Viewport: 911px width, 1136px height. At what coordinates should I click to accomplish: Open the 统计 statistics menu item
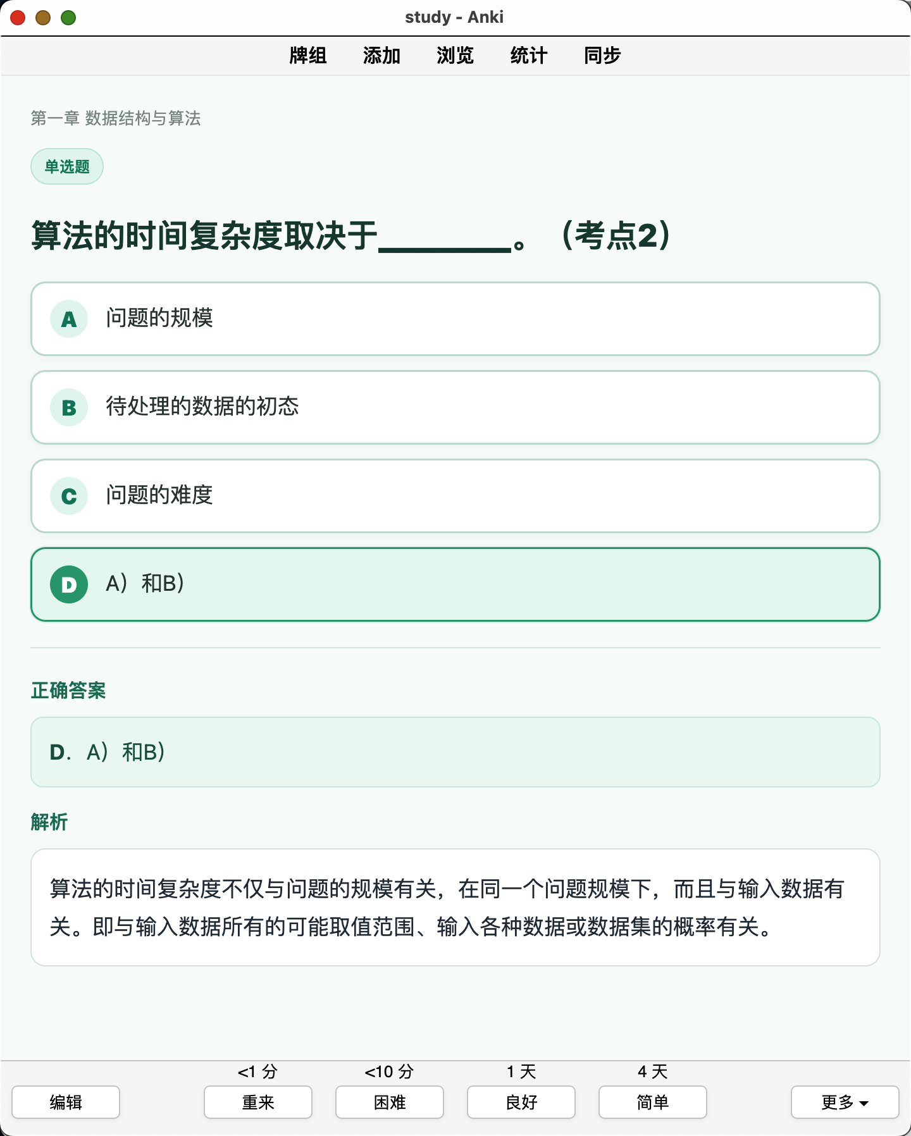point(528,56)
